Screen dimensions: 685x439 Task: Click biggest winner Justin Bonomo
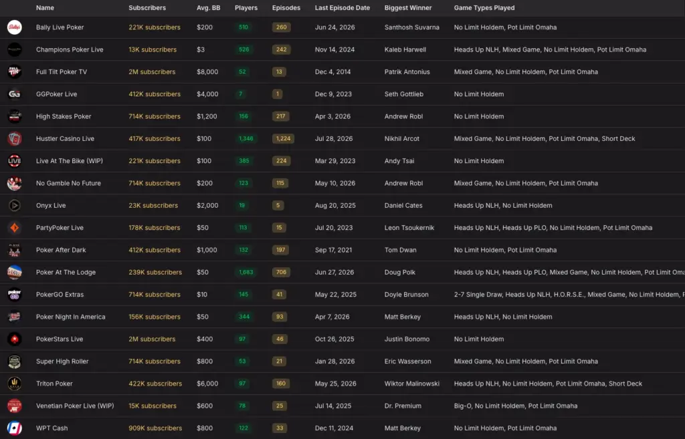pyautogui.click(x=407, y=339)
